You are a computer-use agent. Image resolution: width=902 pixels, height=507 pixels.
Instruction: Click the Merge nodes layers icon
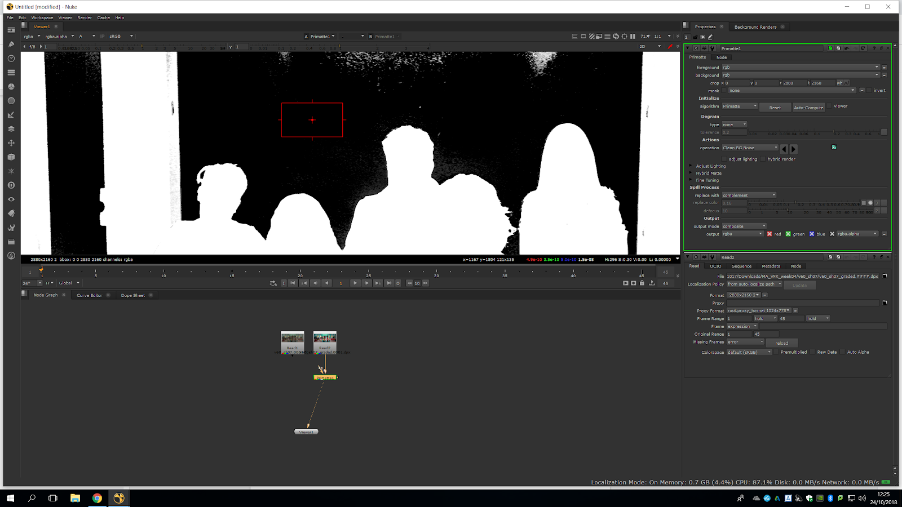11,129
